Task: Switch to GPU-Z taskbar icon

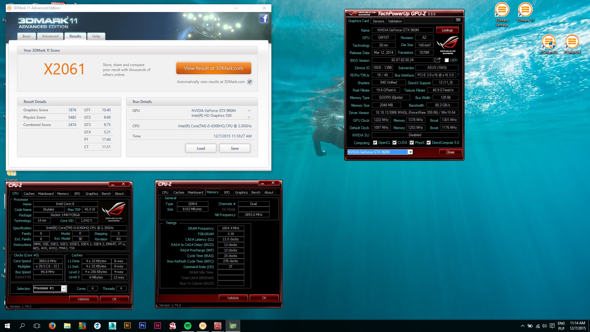Action: (x=233, y=326)
